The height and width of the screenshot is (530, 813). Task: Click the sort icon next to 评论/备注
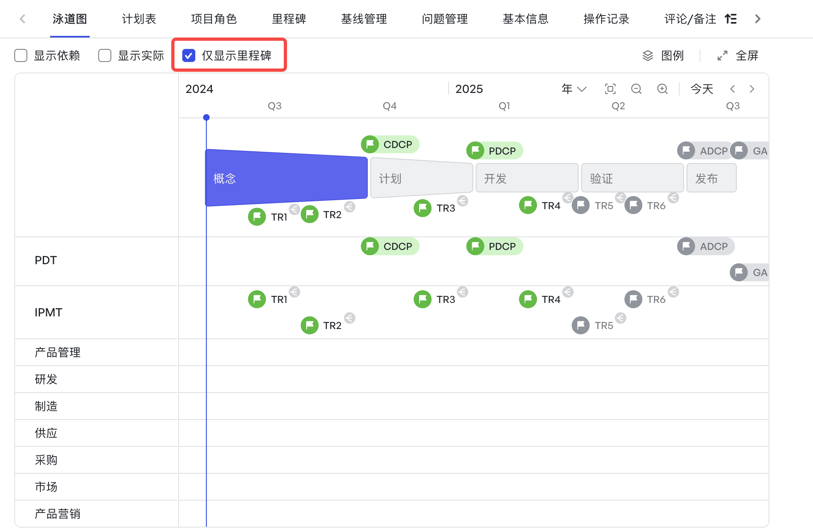point(731,19)
